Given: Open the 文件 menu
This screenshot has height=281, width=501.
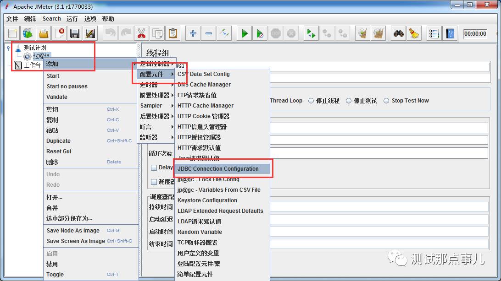Looking at the screenshot, I should [12, 19].
